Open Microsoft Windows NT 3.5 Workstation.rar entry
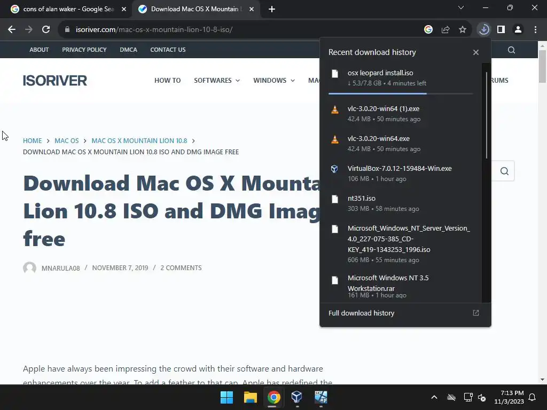The height and width of the screenshot is (410, 547). click(x=401, y=287)
